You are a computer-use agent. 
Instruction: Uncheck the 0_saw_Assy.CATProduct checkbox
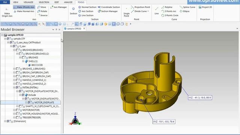click(x=11, y=42)
